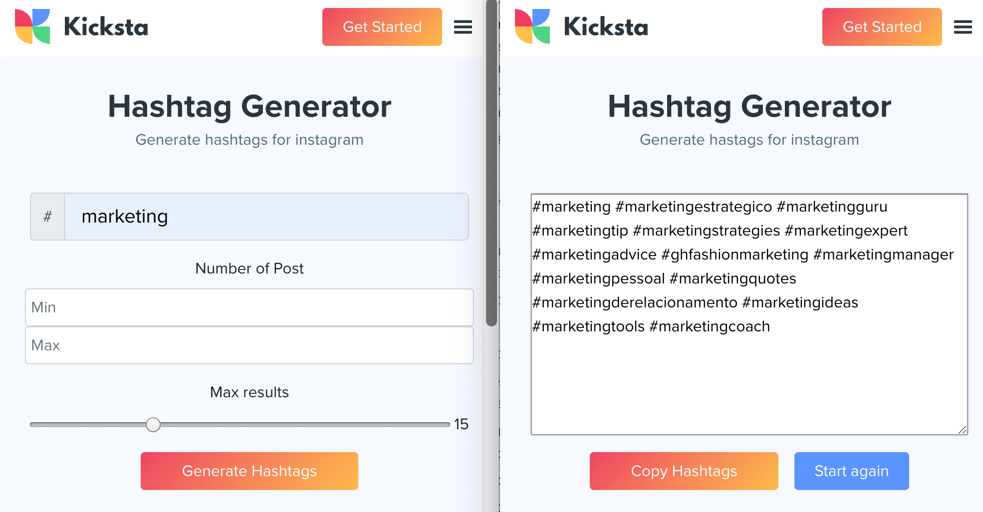Click the Kicksta pinwheel logo in left pane

32,26
